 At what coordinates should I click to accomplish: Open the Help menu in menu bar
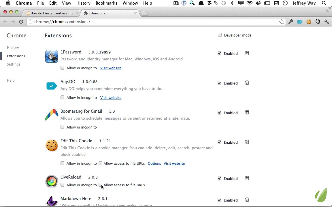pyautogui.click(x=148, y=3)
